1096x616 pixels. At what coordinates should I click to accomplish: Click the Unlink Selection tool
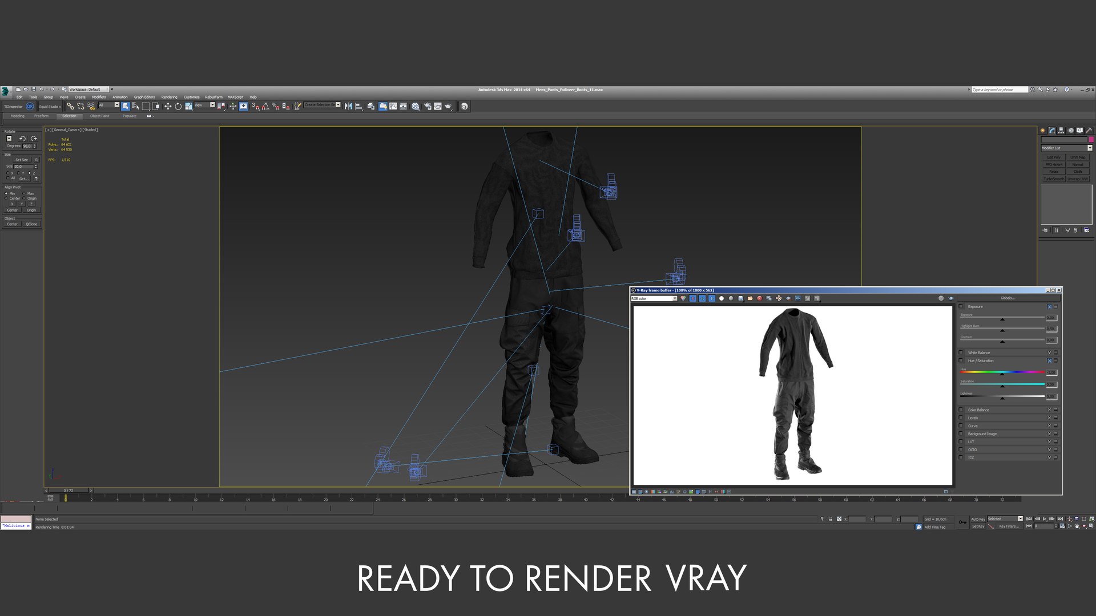(x=80, y=106)
